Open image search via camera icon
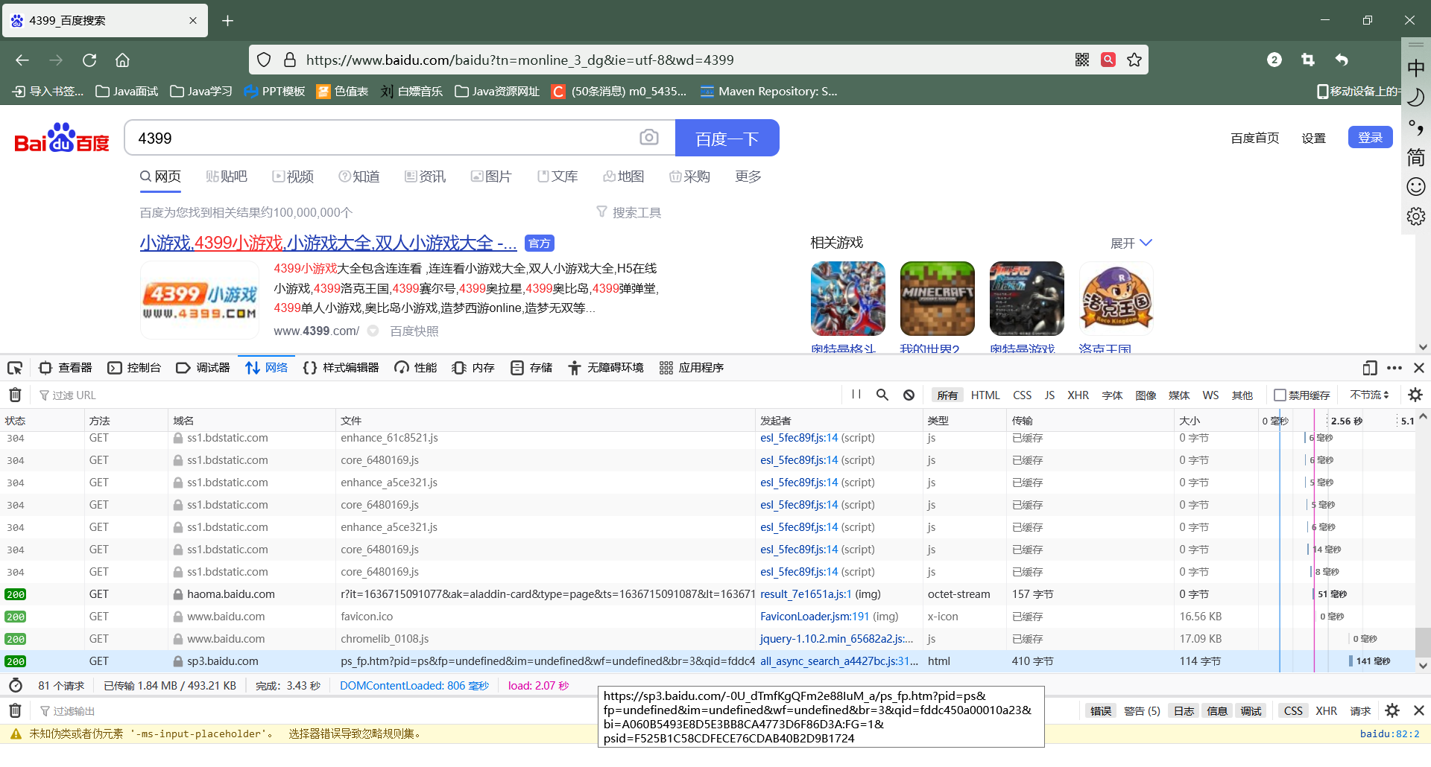Screen dimensions: 1431x767 click(649, 138)
